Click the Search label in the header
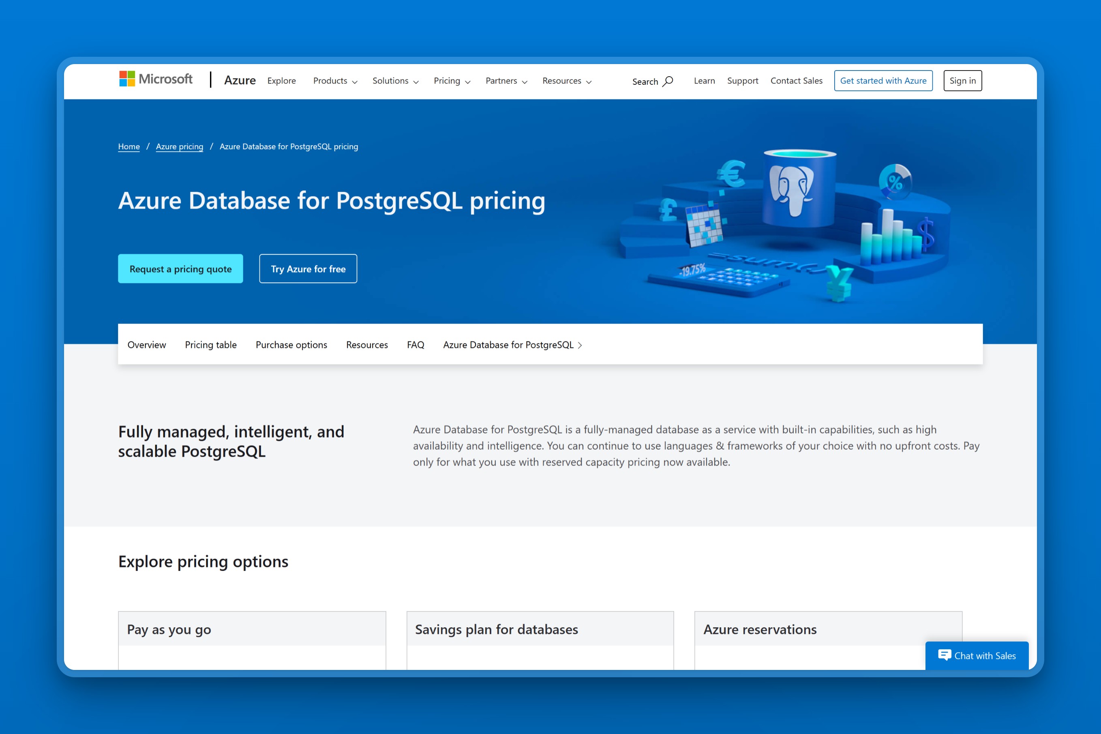The height and width of the screenshot is (734, 1101). pyautogui.click(x=645, y=82)
